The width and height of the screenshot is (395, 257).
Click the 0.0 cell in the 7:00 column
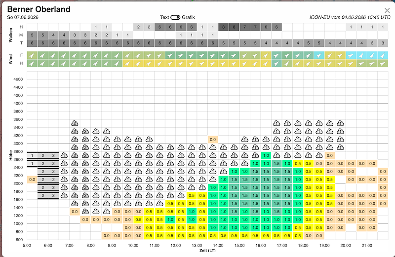click(75, 212)
